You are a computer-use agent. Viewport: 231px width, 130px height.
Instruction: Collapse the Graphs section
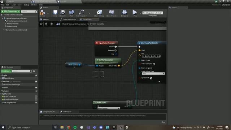click(x=1, y=75)
